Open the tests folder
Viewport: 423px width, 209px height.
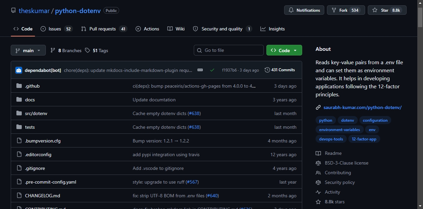(x=30, y=127)
